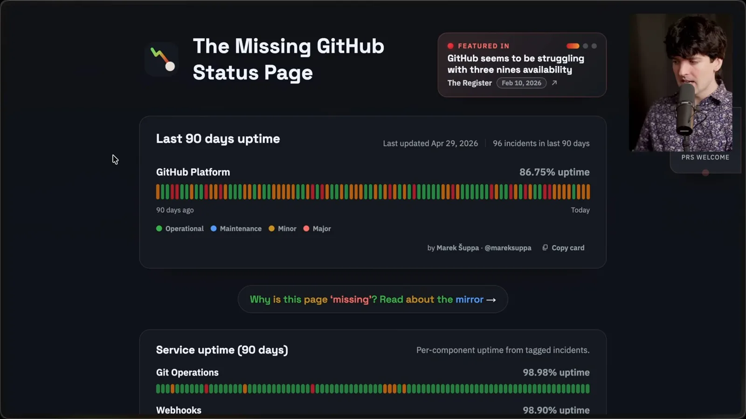Click the 'Service uptime (90 days)' heading
Image resolution: width=746 pixels, height=419 pixels.
click(222, 350)
